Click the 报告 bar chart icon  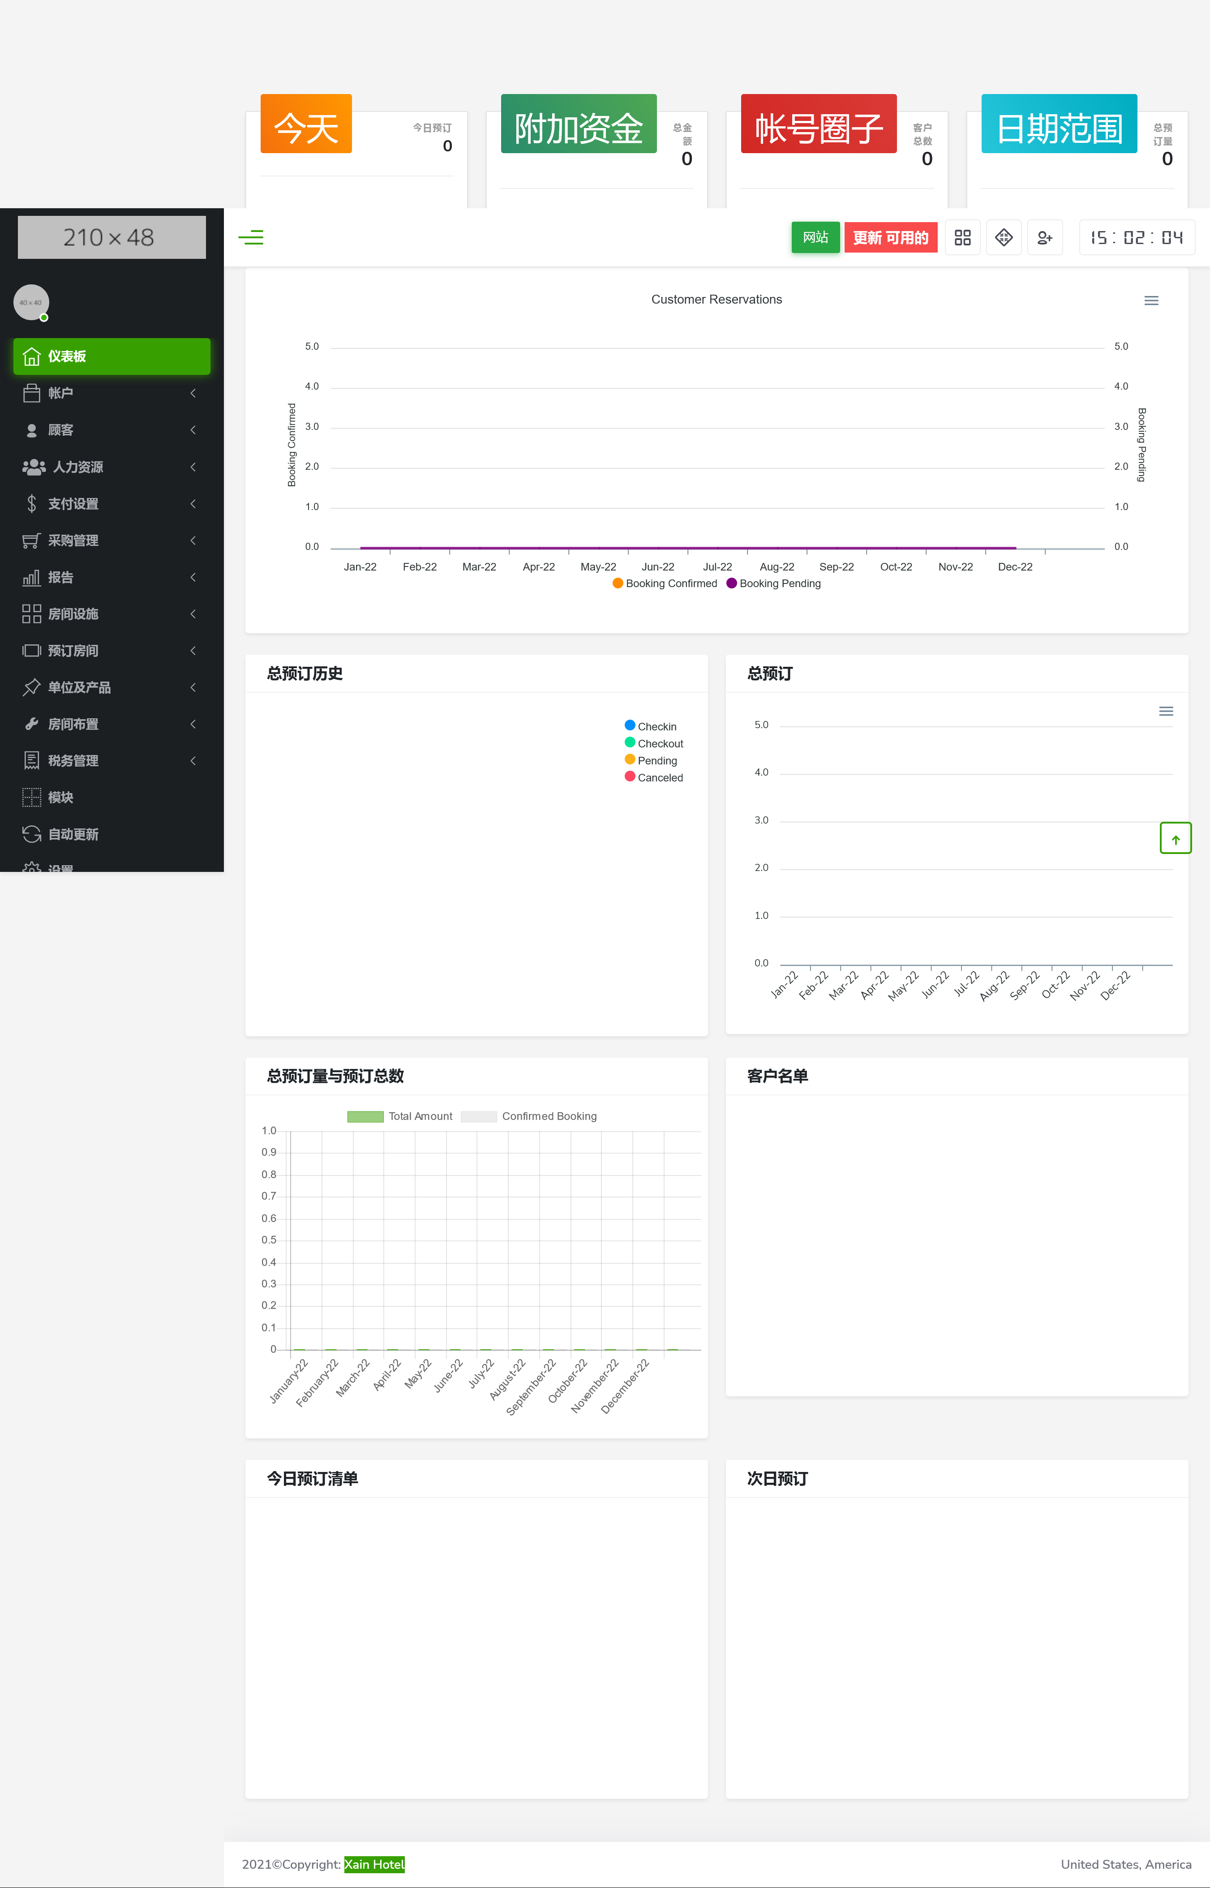coord(31,577)
